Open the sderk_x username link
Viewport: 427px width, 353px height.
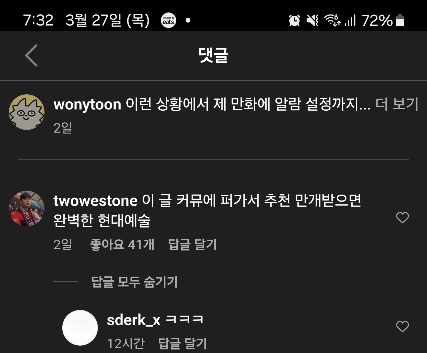(x=133, y=320)
